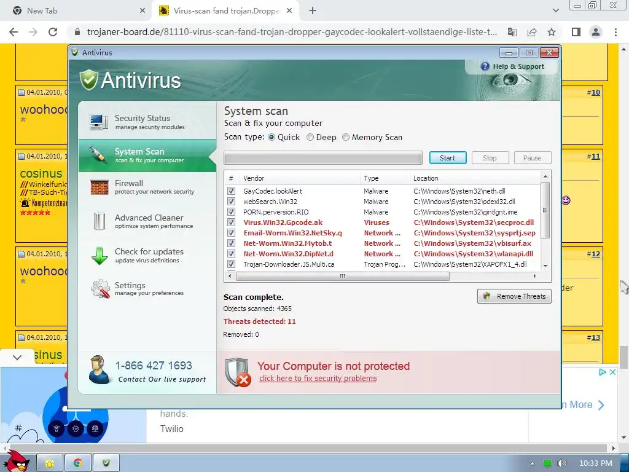Screen dimensions: 629x472
Task: Click the scan progress bar
Action: point(323,158)
